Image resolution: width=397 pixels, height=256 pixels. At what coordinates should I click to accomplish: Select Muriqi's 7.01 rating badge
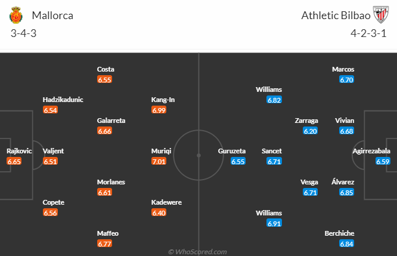coord(159,161)
